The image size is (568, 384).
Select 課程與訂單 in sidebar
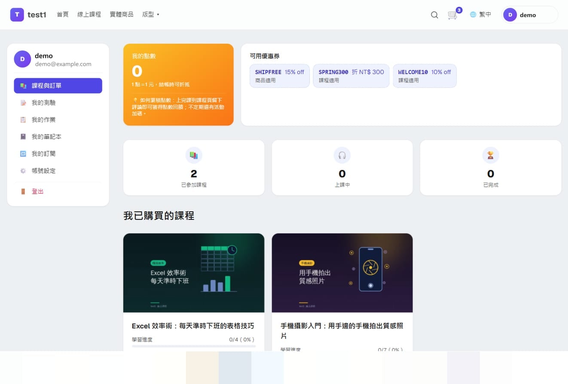(x=58, y=86)
